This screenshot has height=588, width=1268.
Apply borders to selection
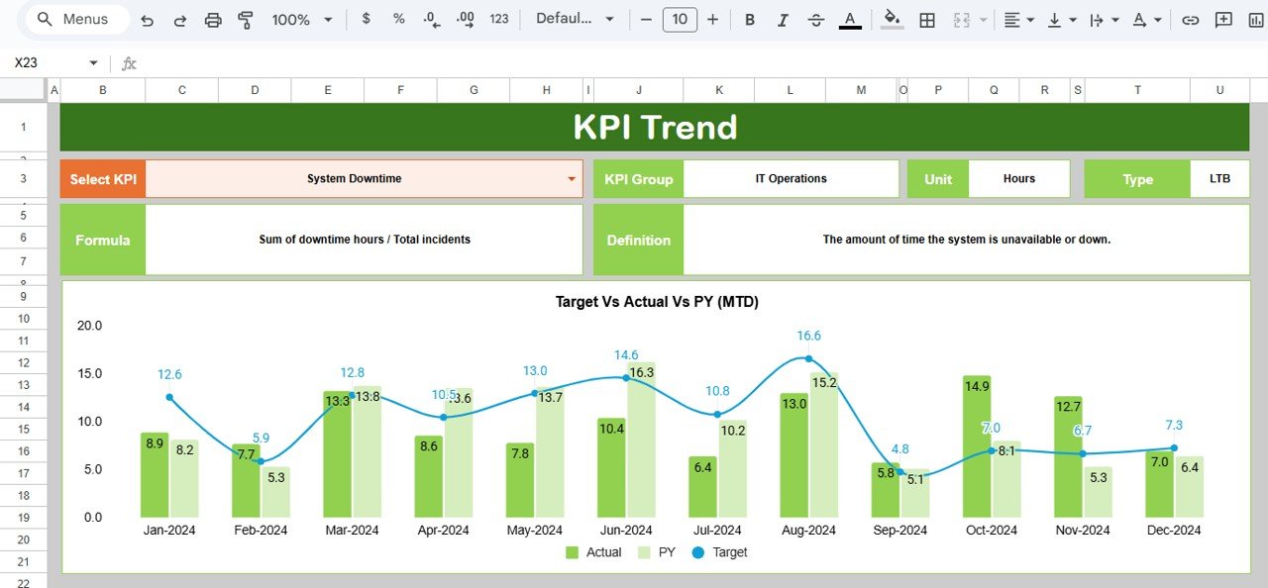coord(926,19)
